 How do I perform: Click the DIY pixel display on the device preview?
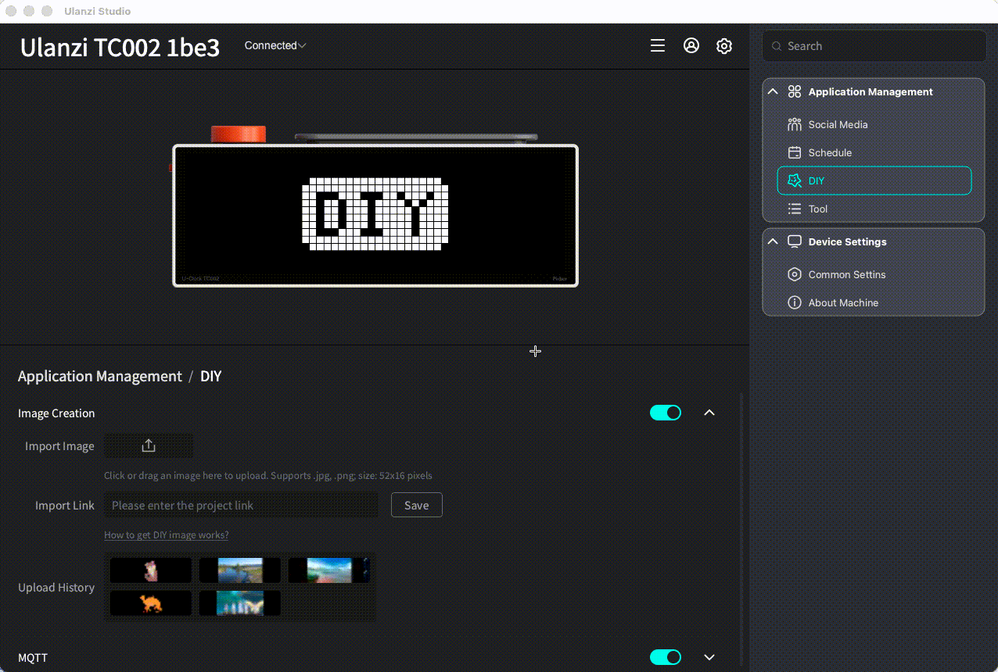[375, 214]
